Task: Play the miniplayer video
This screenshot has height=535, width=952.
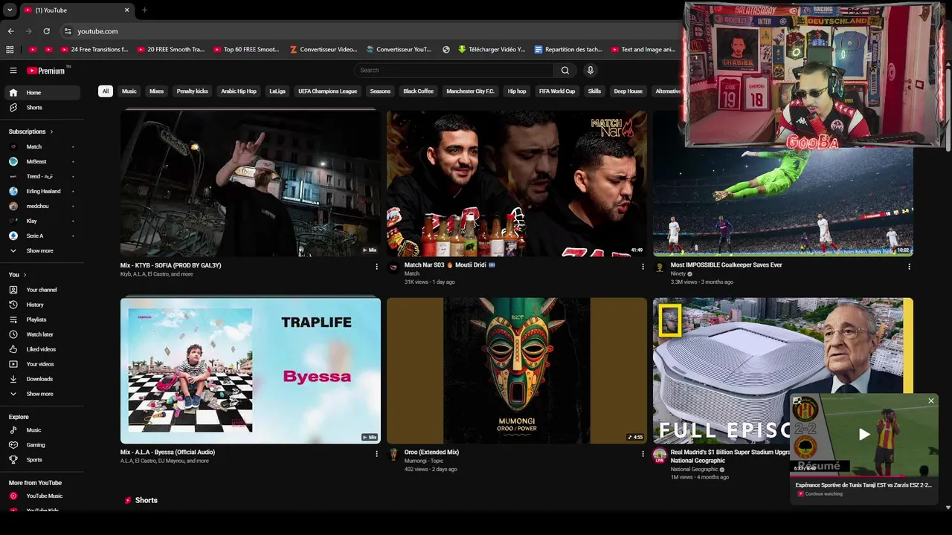Action: (x=863, y=435)
